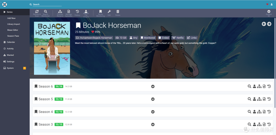Manage episode files for Season 4

(x=264, y=111)
